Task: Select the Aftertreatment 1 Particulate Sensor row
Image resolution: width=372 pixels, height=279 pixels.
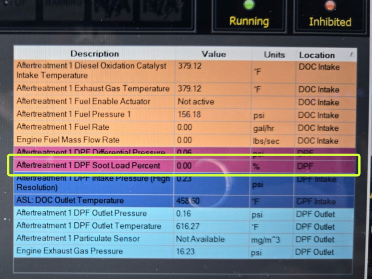Action: (78, 239)
